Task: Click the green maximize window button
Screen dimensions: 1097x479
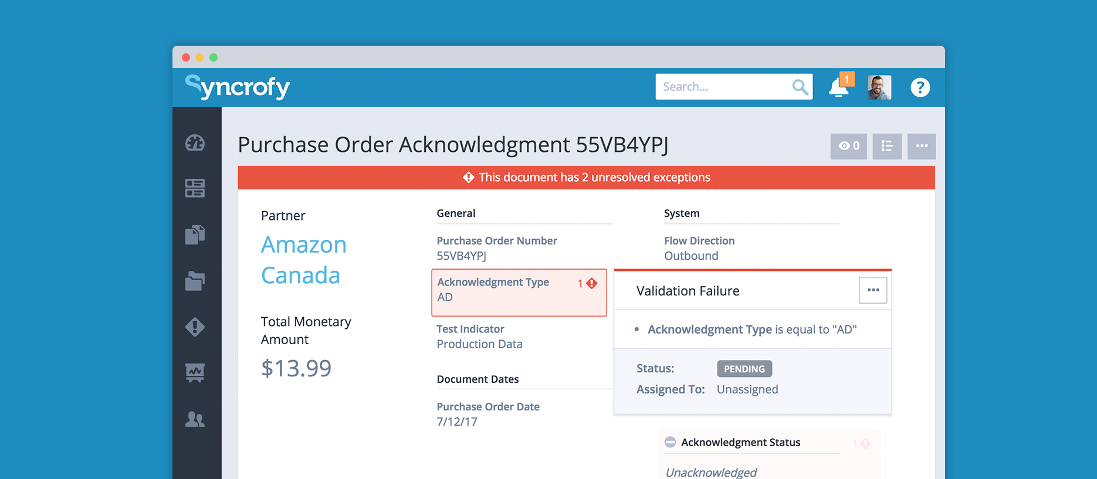Action: [x=214, y=57]
